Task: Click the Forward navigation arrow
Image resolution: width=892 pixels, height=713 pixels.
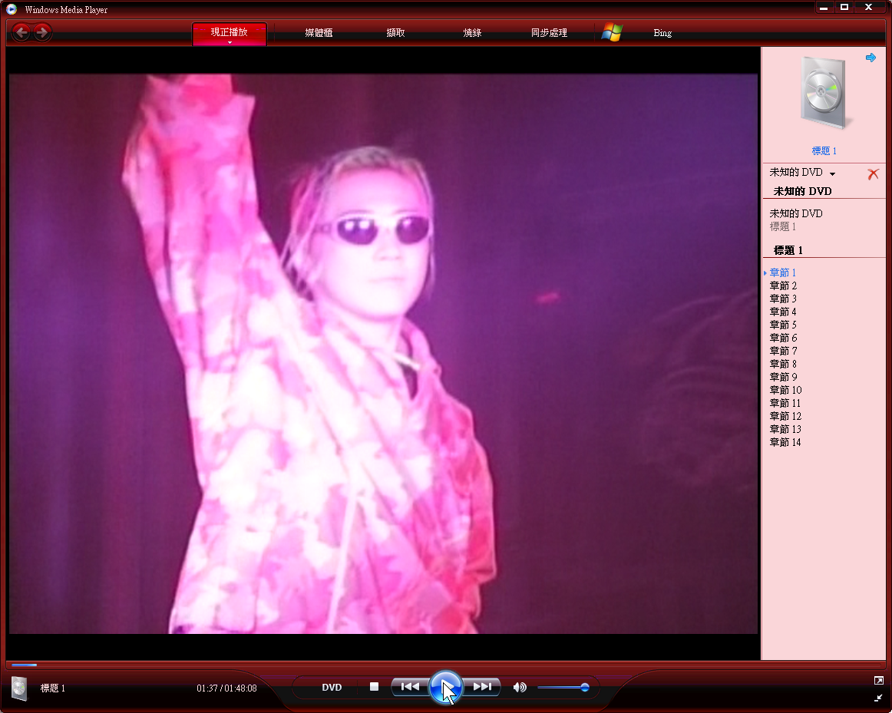Action: click(42, 32)
